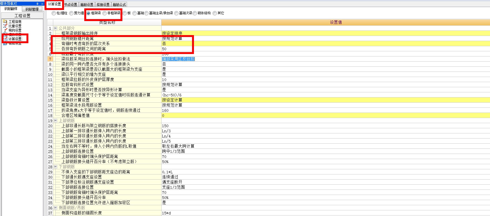Collapse the 下部钢筋 group
This screenshot has height=216, width=490.
55,167
